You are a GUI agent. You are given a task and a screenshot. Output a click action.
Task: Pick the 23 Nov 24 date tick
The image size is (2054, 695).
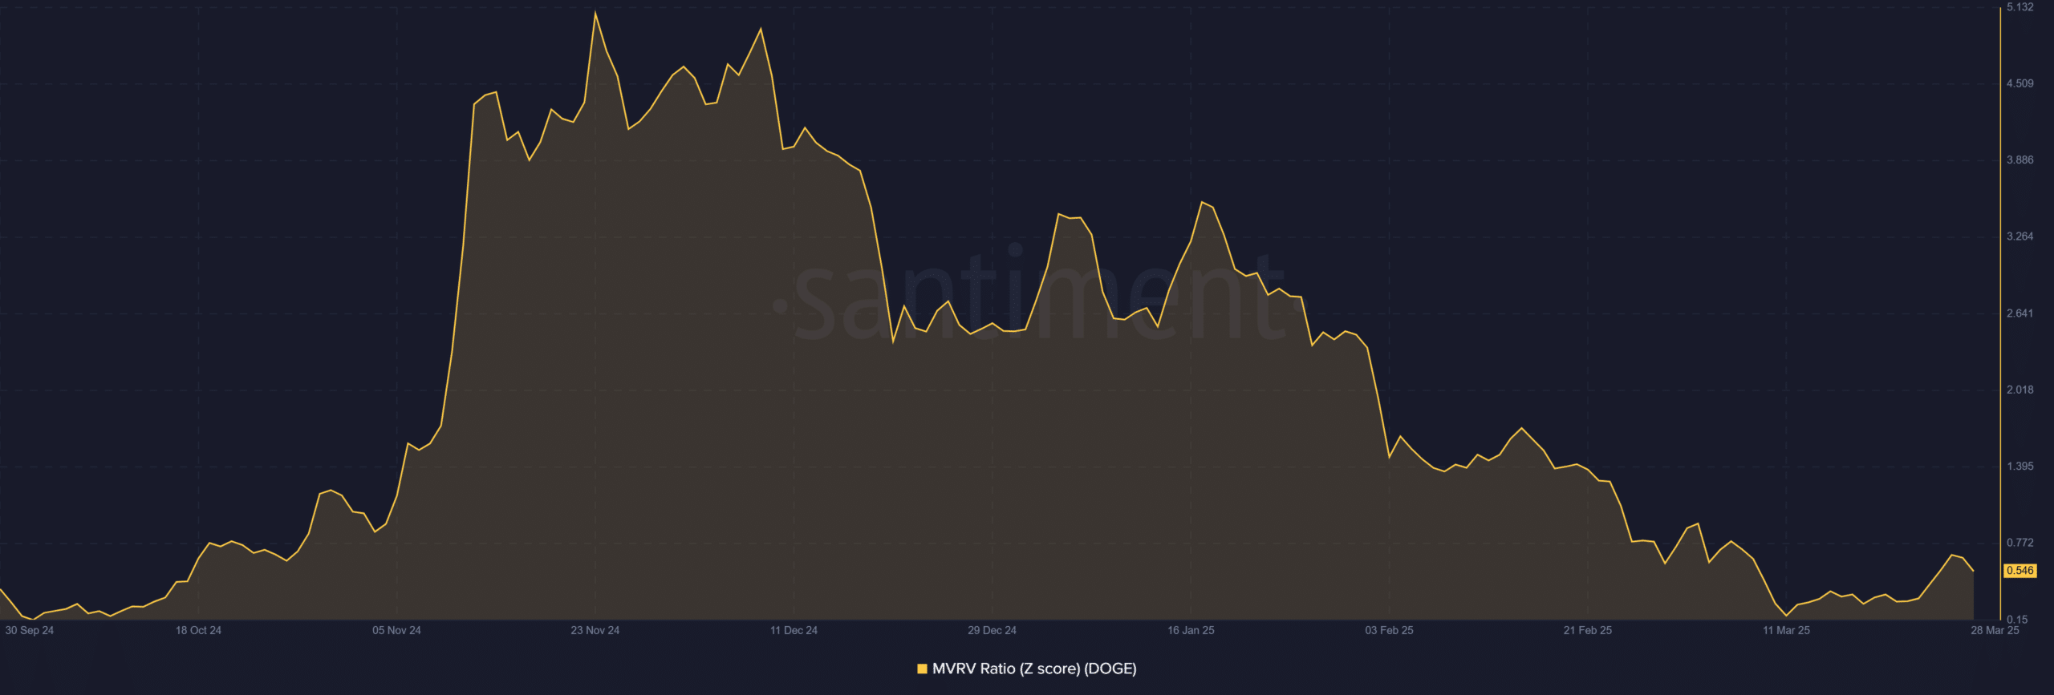point(595,630)
